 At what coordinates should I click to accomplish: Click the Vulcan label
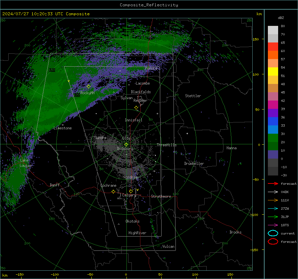pos(169,246)
